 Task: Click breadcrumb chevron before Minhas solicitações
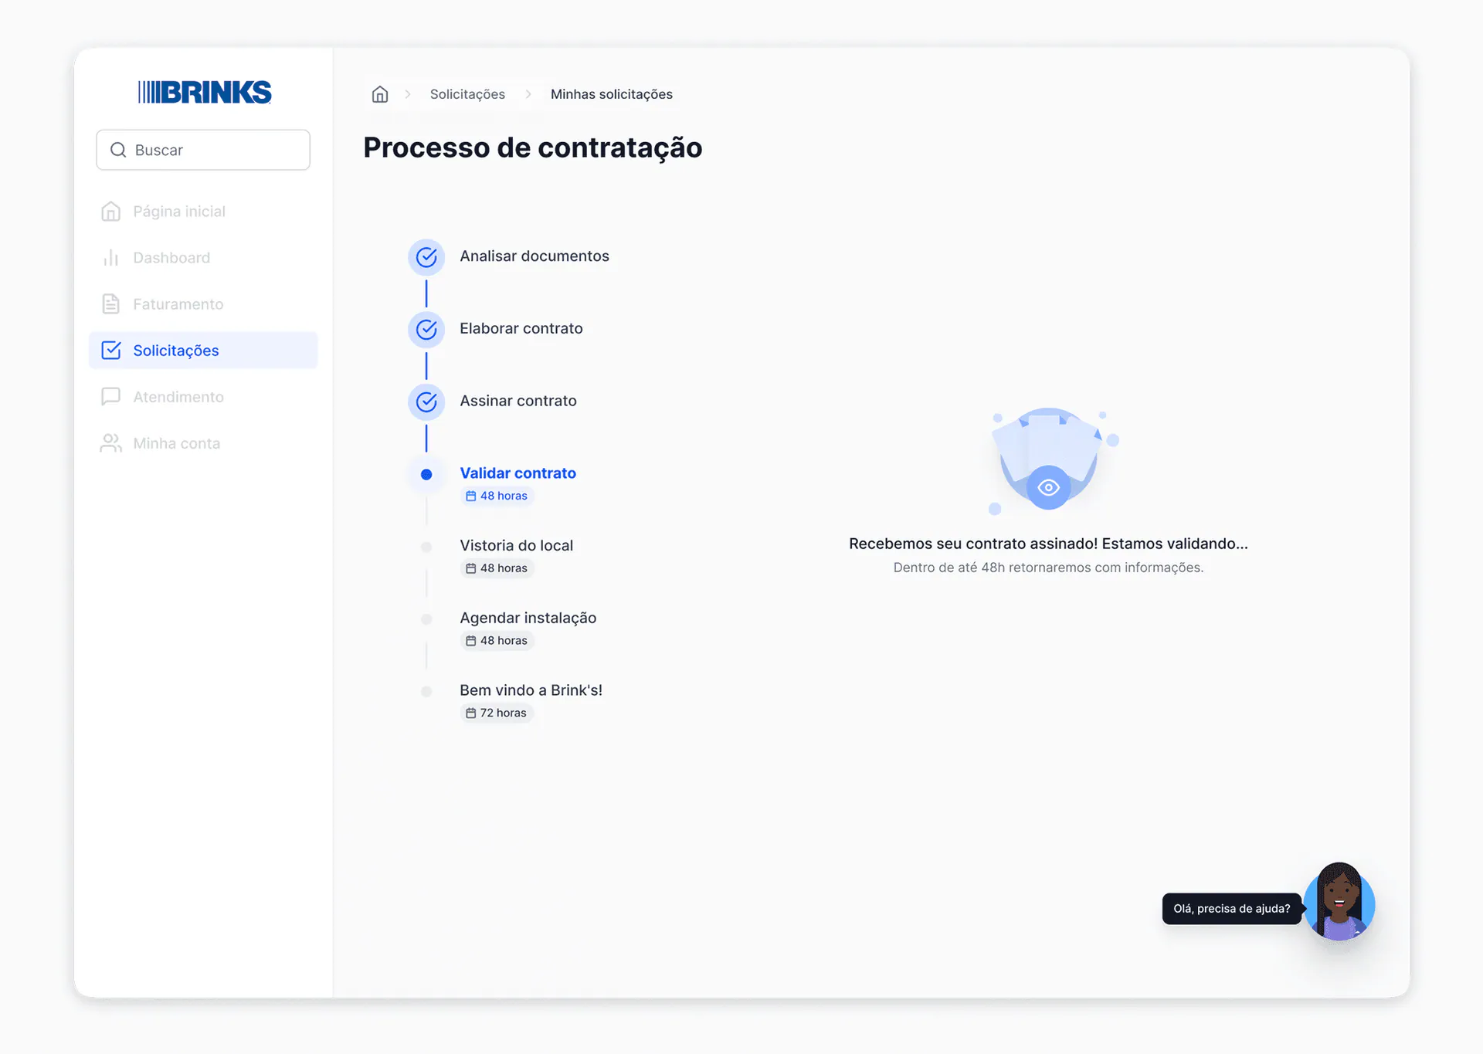pos(528,94)
